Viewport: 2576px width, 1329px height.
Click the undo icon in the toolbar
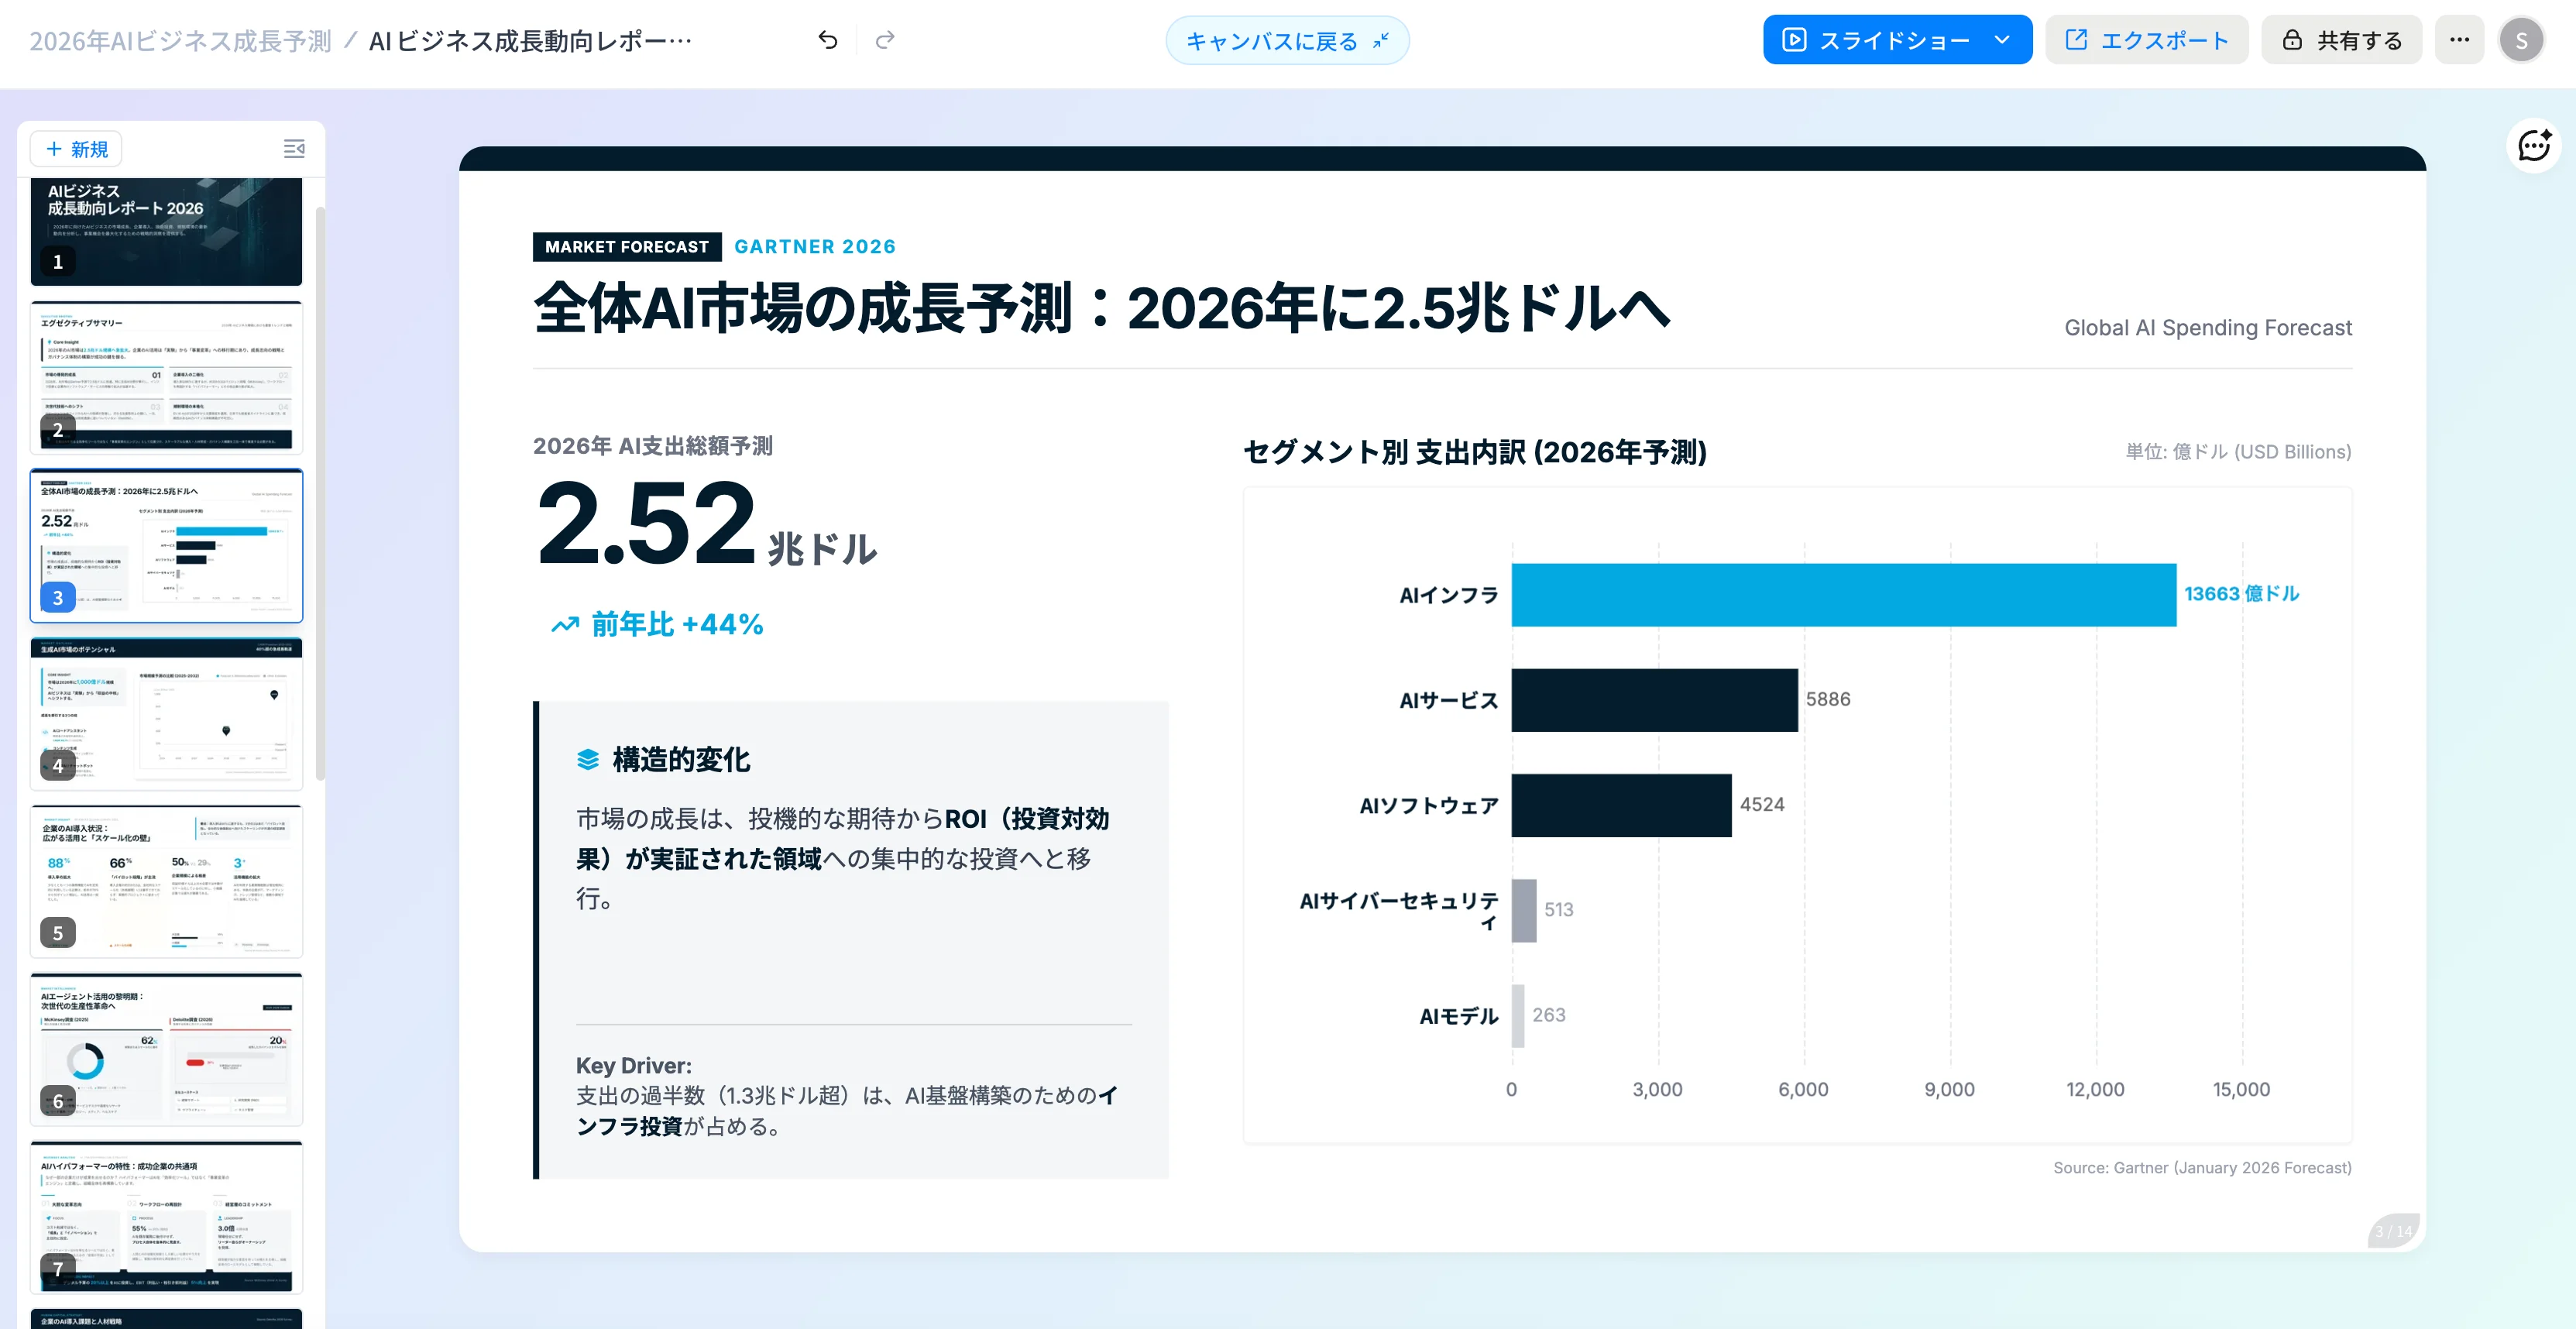tap(827, 40)
